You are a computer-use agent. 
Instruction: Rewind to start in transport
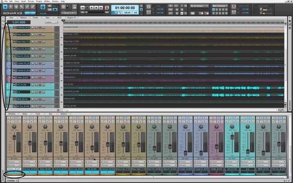click(x=82, y=8)
